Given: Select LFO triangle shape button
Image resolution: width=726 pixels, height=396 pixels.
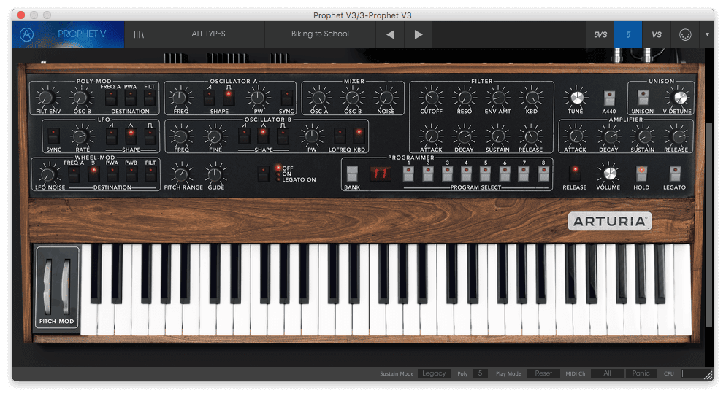Looking at the screenshot, I should [131, 136].
